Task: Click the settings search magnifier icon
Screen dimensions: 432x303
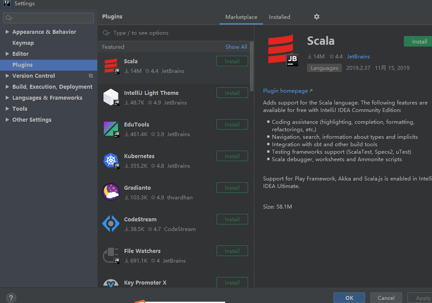Action: click(x=9, y=18)
